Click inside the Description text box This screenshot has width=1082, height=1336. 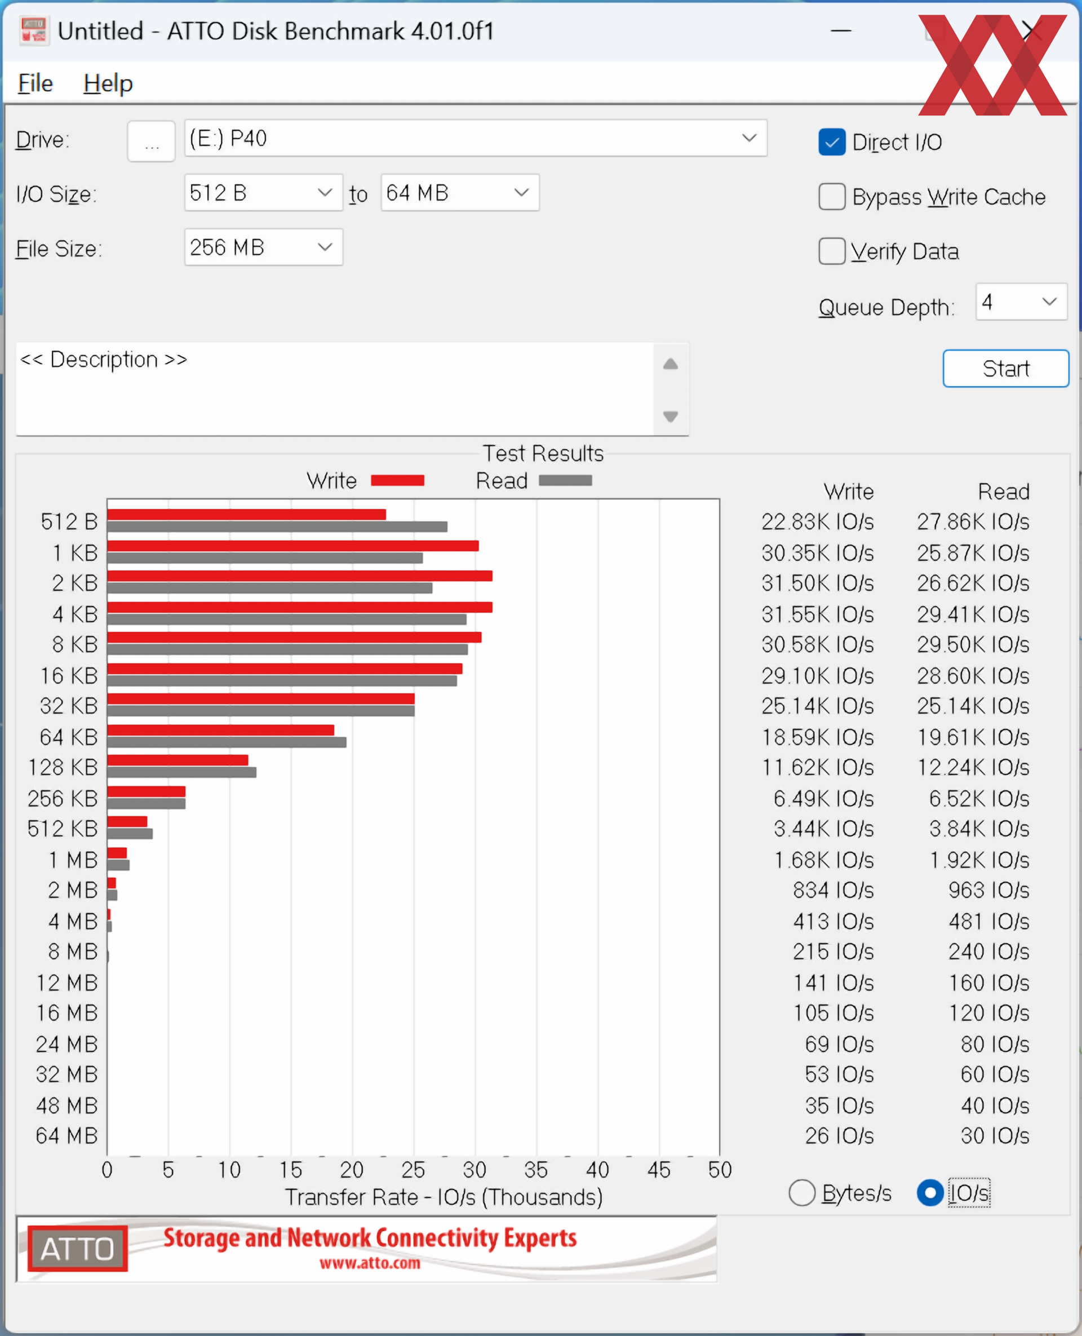(335, 389)
